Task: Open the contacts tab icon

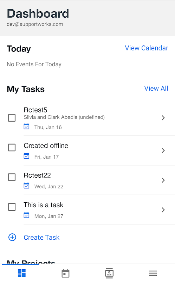Action: pos(109,273)
